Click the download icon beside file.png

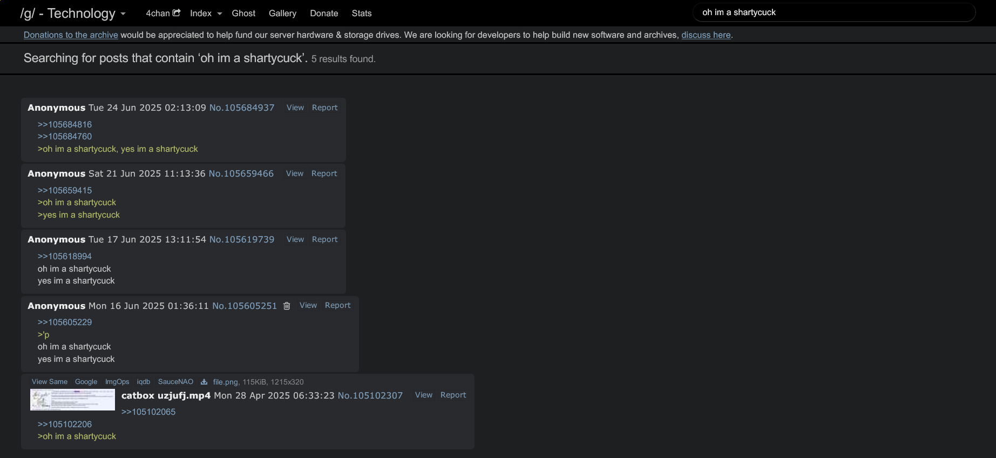(x=204, y=382)
